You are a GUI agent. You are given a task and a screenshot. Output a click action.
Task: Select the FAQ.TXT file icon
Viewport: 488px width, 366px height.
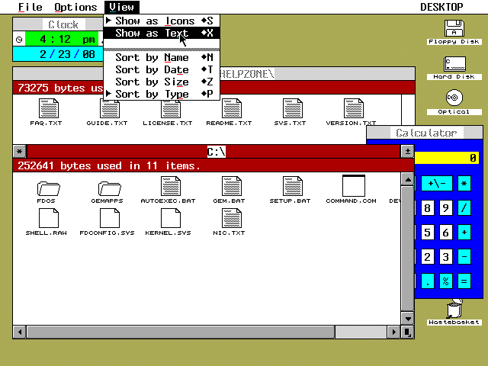[x=49, y=108]
